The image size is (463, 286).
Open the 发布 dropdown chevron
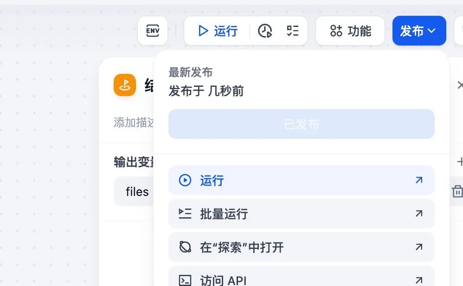(431, 31)
